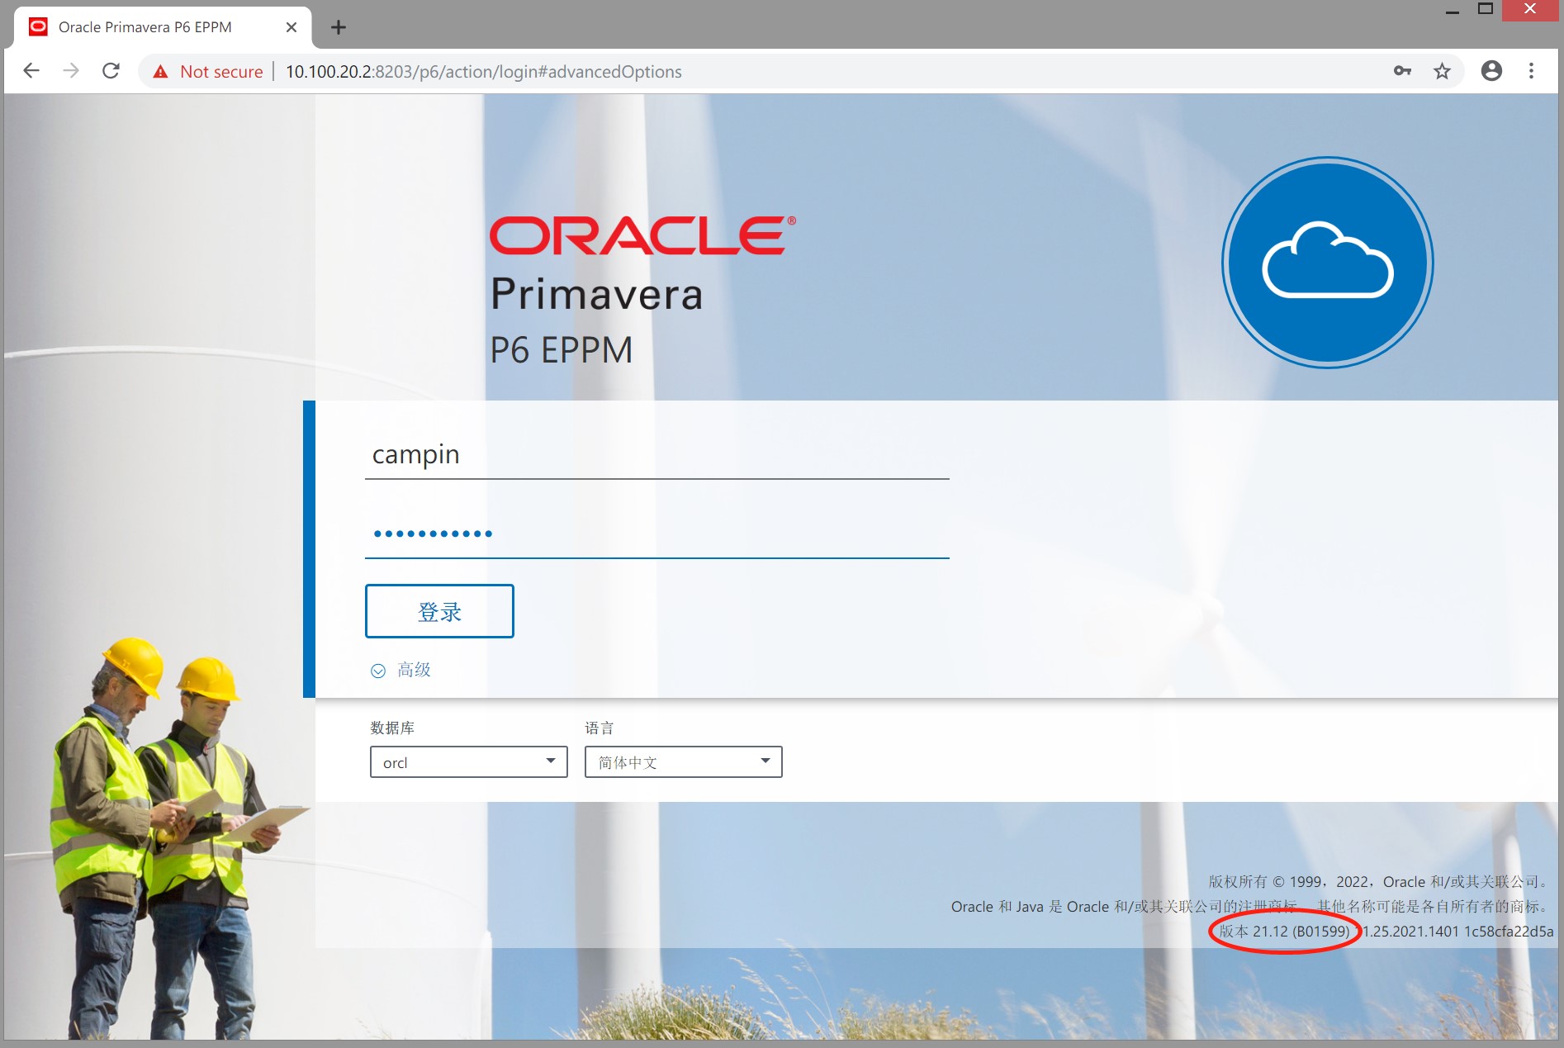Open the browser profile avatar
Screen dimensions: 1564x1048
click(1491, 71)
